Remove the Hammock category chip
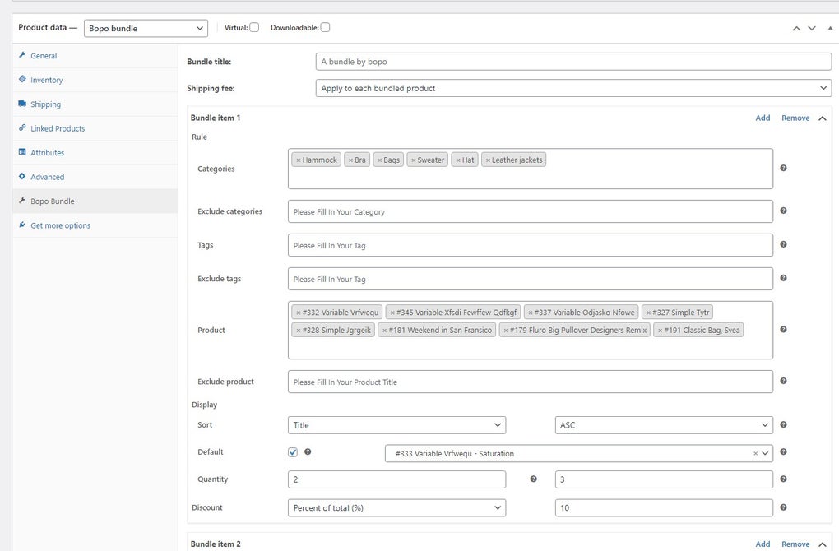839x551 pixels. coord(299,159)
